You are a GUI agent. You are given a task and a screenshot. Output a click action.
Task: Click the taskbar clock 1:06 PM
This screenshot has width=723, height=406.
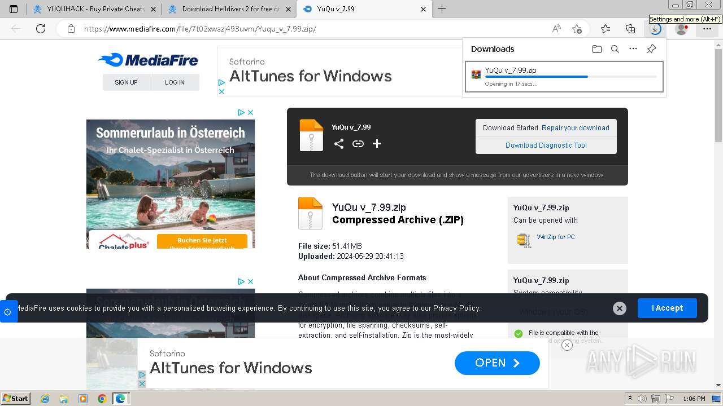click(x=694, y=399)
